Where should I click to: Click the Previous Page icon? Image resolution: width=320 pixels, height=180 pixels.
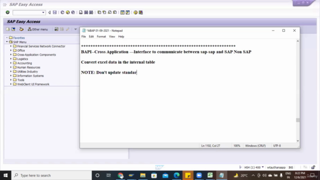[x=104, y=12]
